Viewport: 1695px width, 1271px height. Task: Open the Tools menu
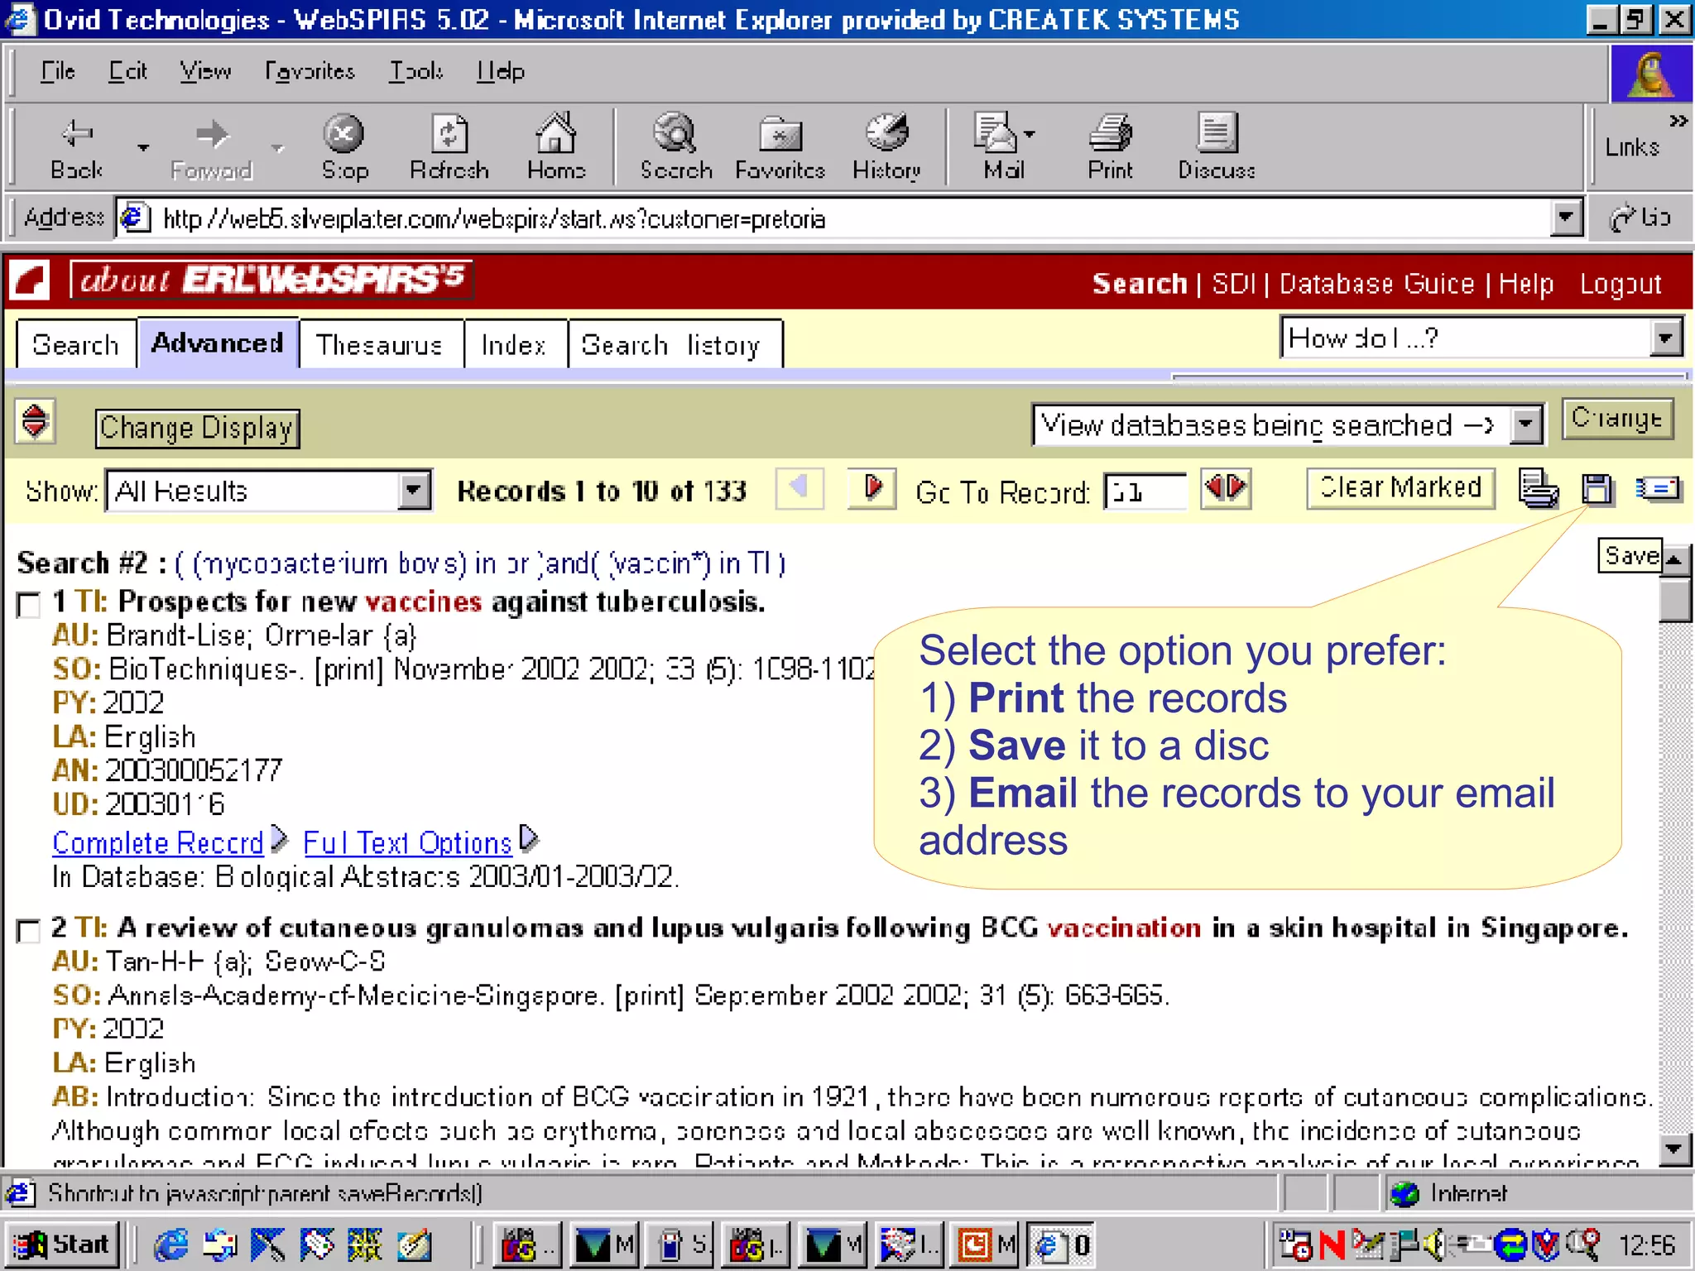(x=416, y=72)
